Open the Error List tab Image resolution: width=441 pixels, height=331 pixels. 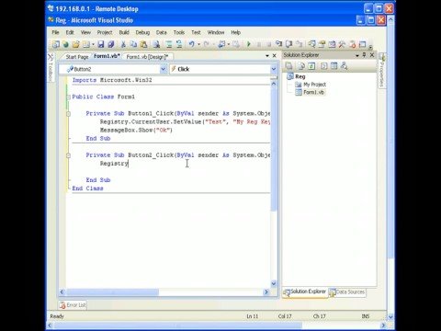click(73, 305)
